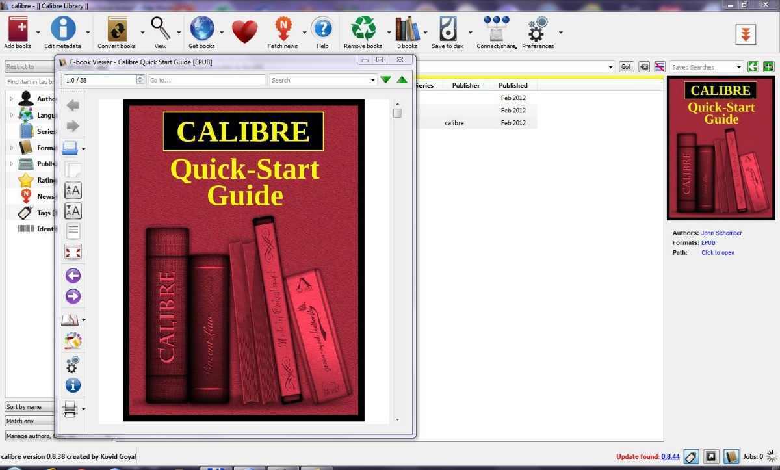Expand Languages category in tag browser
Viewport: 780px width, 470px height.
coord(11,115)
